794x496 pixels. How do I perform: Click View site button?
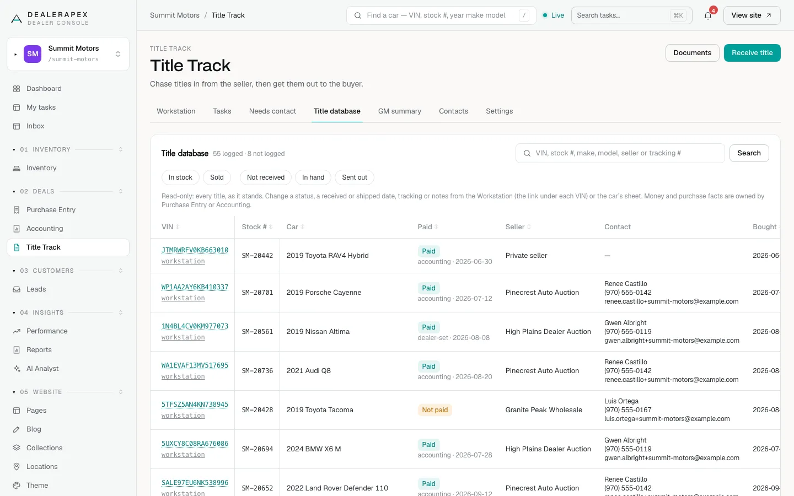click(752, 15)
